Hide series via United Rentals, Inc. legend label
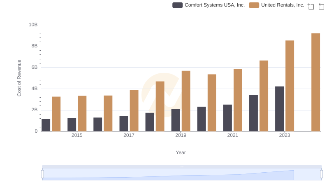The width and height of the screenshot is (329, 190). (283, 5)
